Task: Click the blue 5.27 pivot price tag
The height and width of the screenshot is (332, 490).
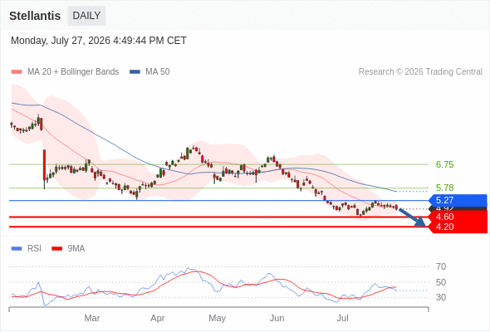Action: 458,200
